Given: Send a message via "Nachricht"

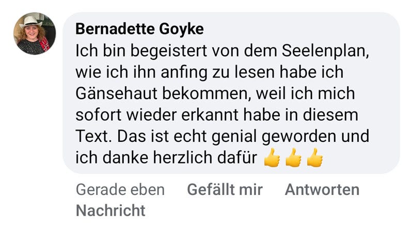Looking at the screenshot, I should [x=110, y=210].
